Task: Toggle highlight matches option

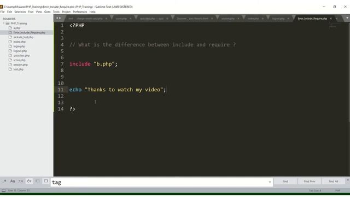Action: click(x=46, y=181)
